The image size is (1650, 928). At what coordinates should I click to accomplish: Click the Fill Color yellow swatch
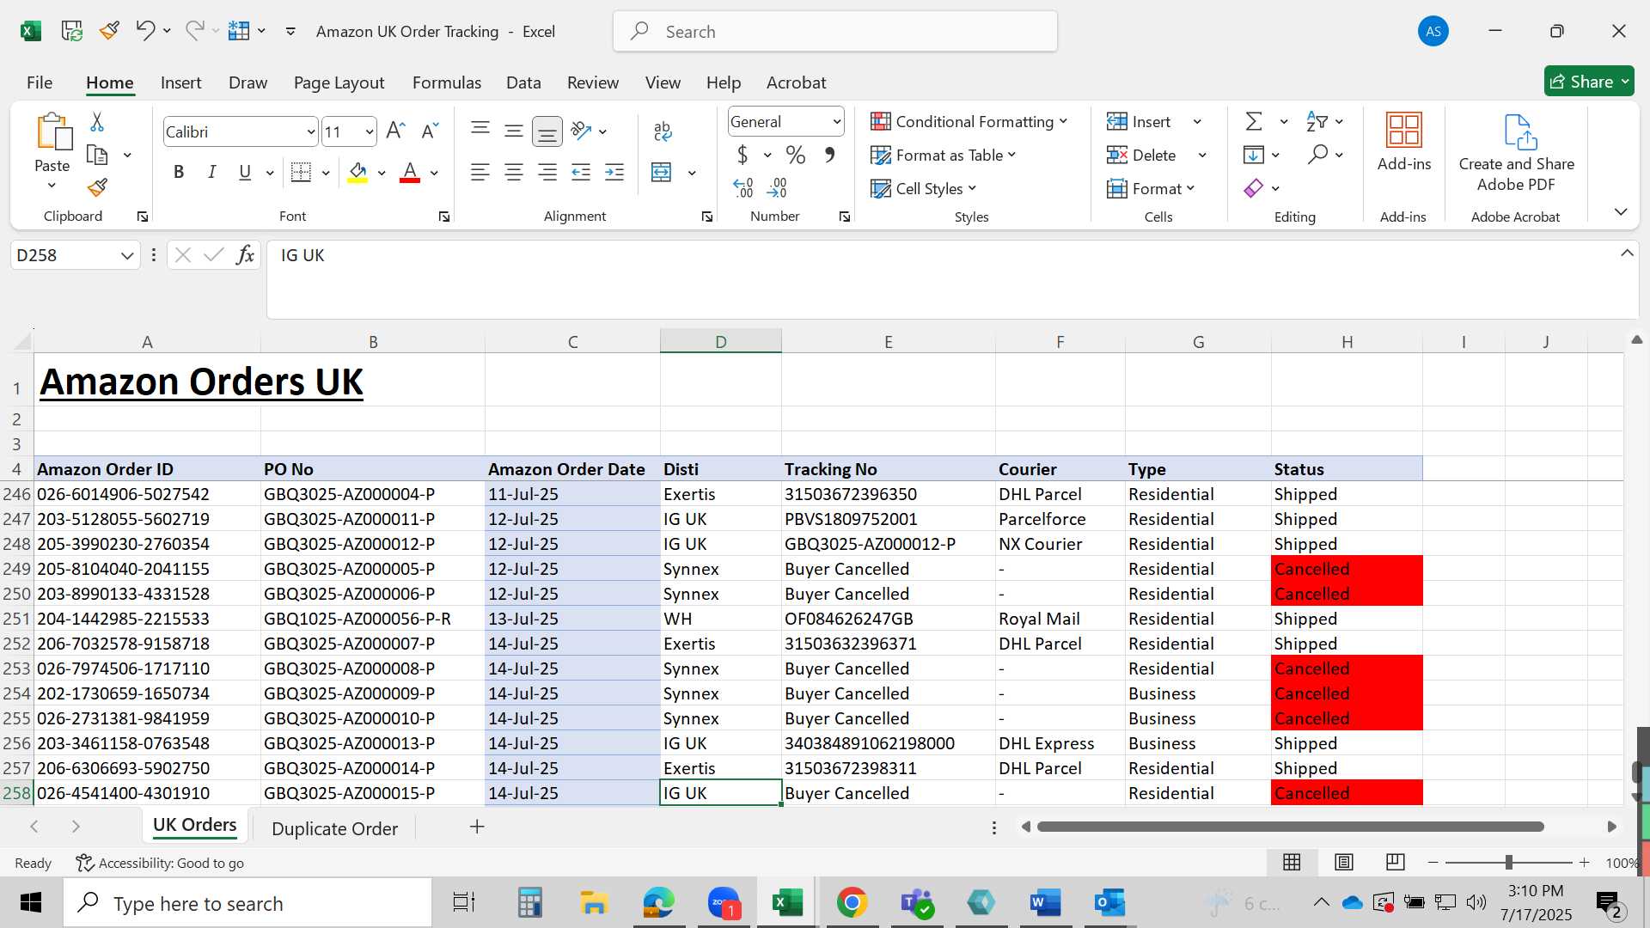click(x=358, y=172)
